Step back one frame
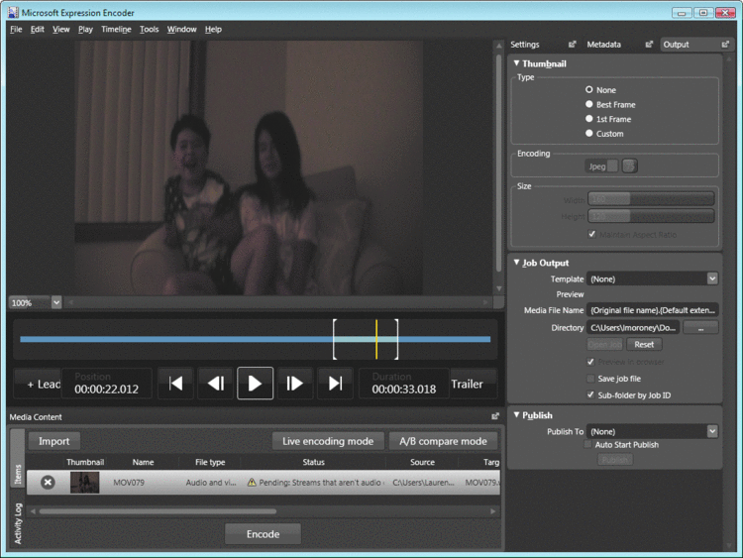 (x=216, y=383)
